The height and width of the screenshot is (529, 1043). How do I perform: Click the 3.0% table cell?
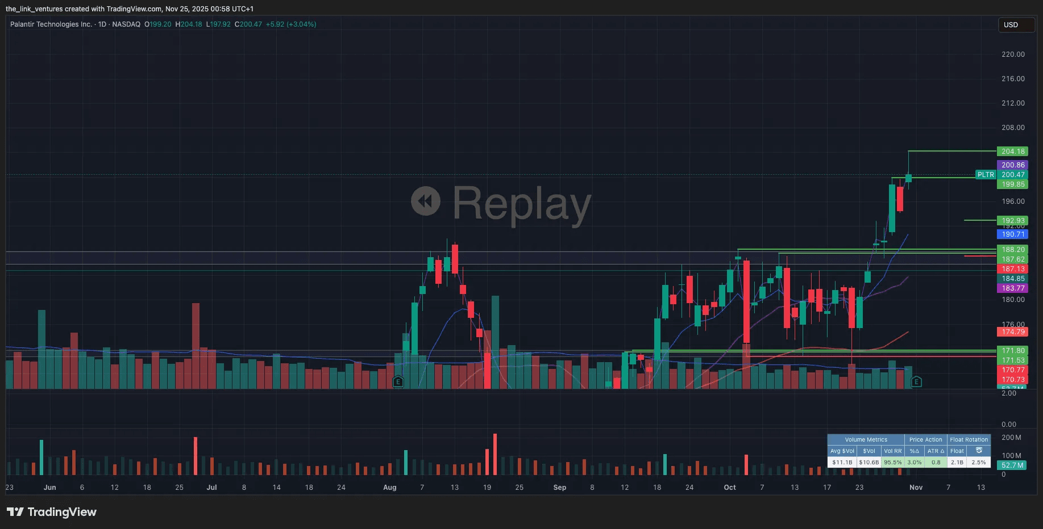pos(915,463)
